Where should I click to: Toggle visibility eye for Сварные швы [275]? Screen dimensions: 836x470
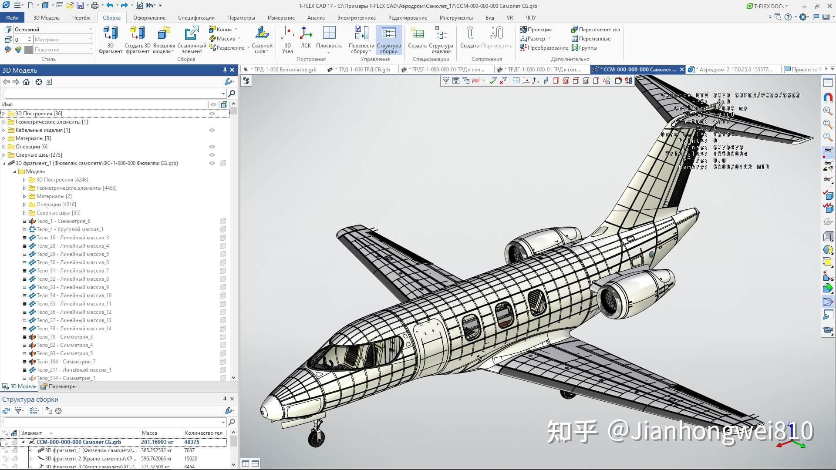coord(212,155)
